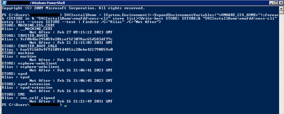Click the STORE: MACHINE_SSL_CERT output line
This screenshot has height=114, width=284.
28,25
